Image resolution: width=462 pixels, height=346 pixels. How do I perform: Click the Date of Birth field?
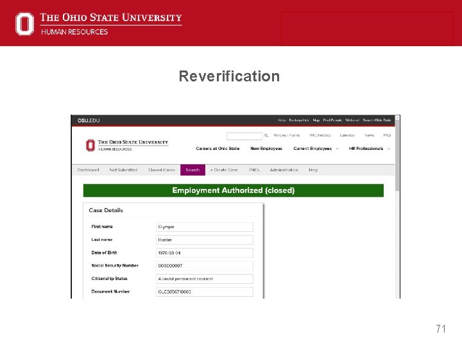point(205,252)
